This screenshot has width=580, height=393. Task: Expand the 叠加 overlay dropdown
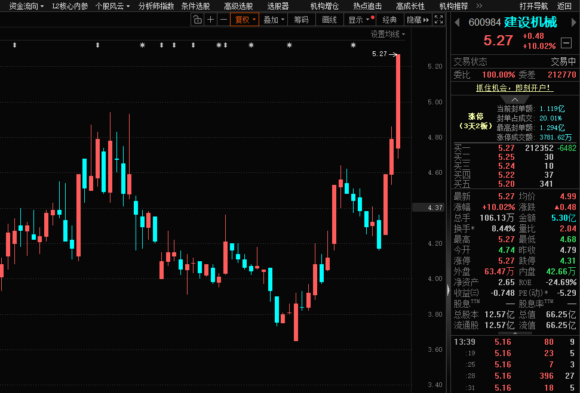point(274,20)
